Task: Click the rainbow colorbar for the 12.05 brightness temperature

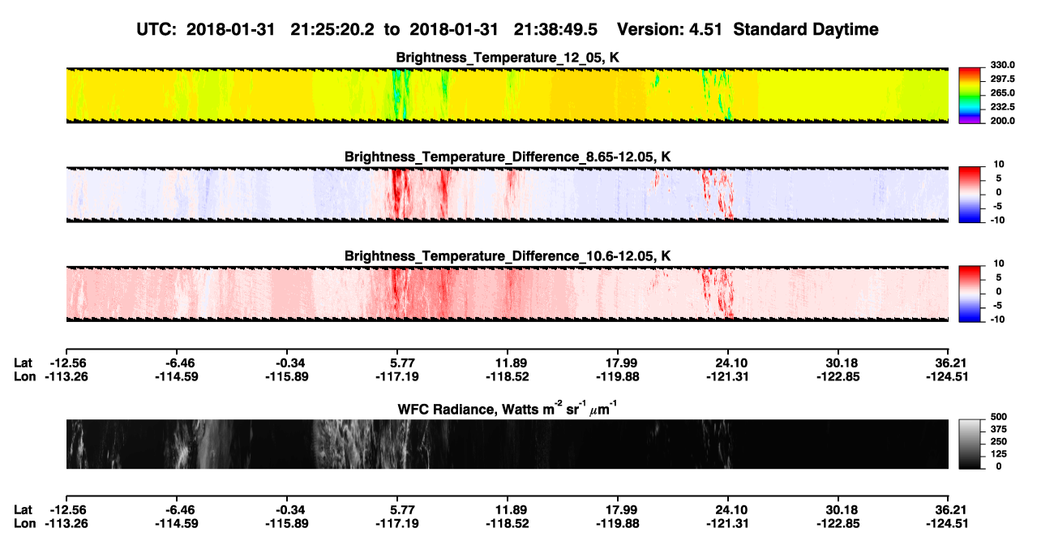Action: pyautogui.click(x=970, y=95)
